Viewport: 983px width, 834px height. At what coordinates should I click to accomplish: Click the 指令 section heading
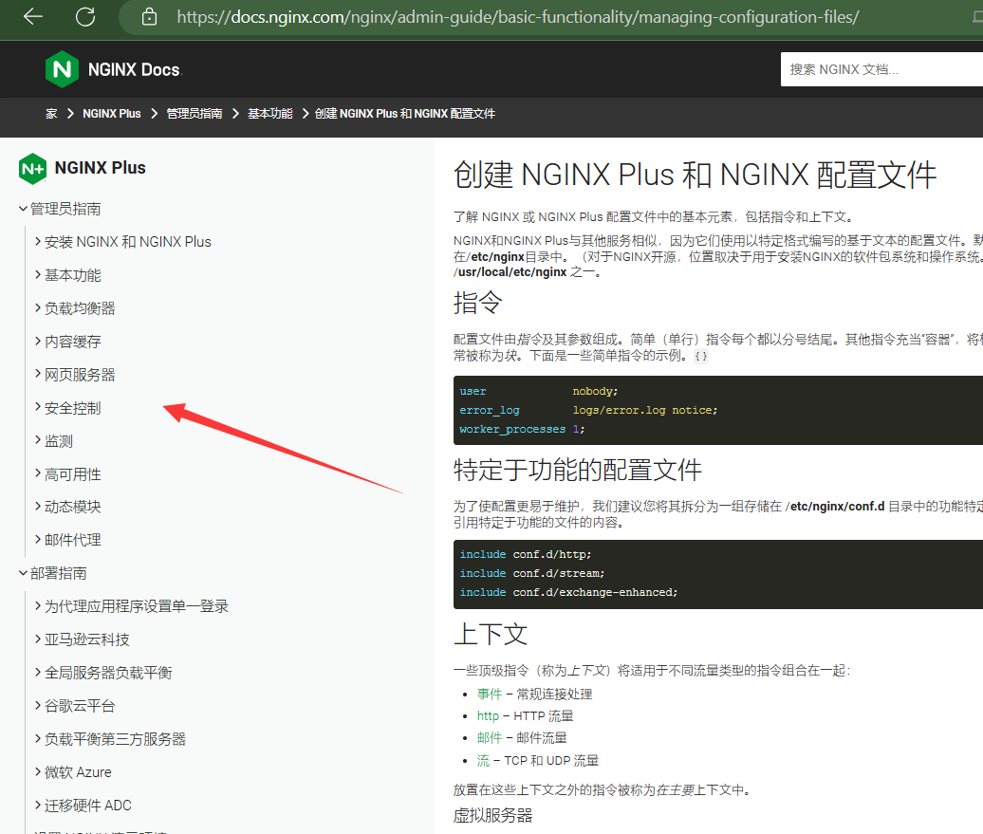477,303
